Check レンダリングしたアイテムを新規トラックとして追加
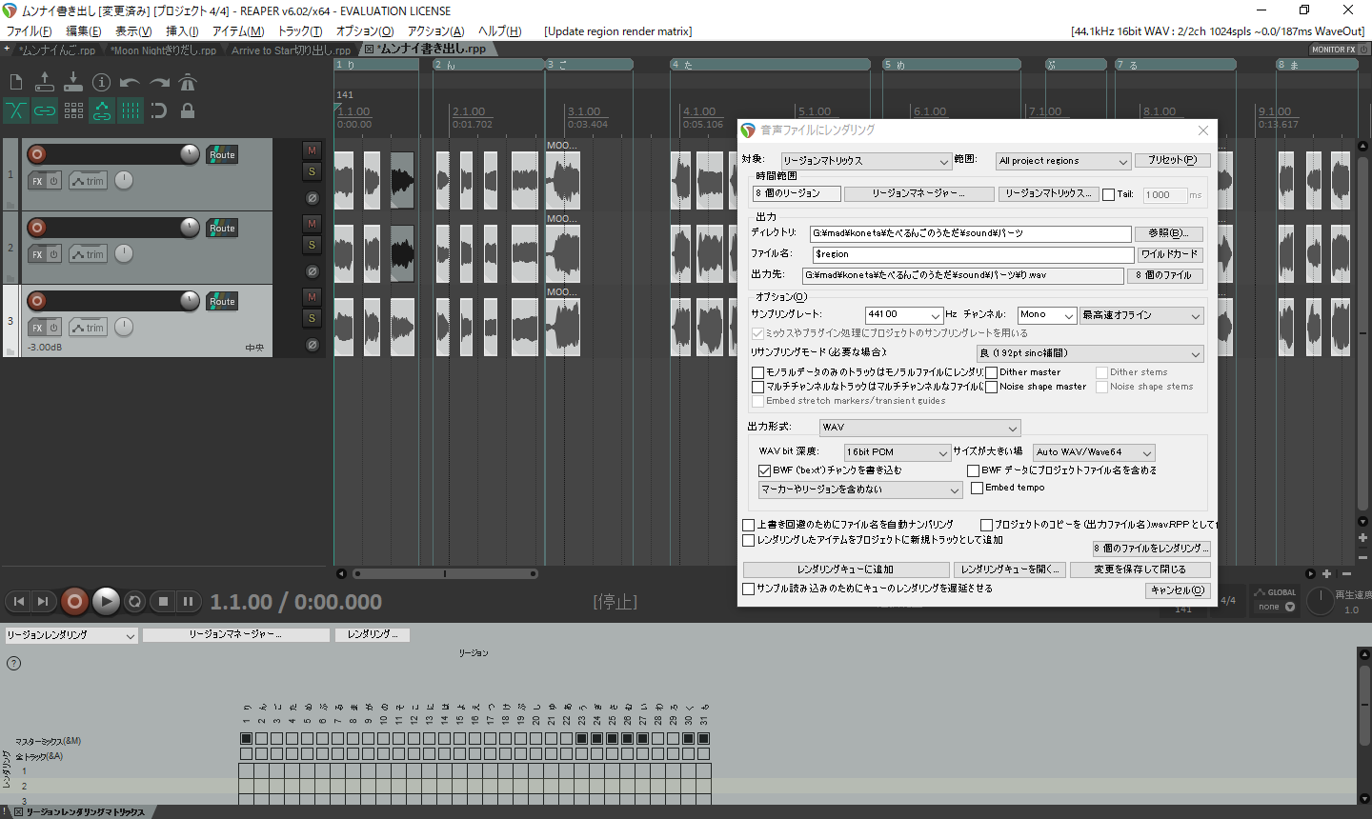The image size is (1372, 819). [x=749, y=540]
